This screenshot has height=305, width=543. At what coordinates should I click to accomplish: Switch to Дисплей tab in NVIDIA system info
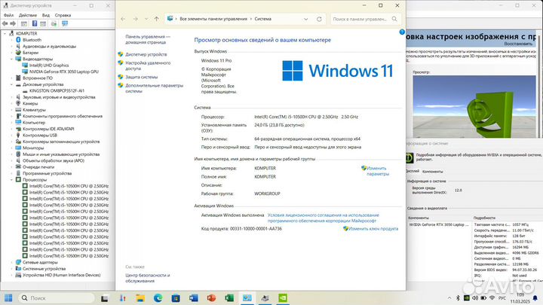413,171
